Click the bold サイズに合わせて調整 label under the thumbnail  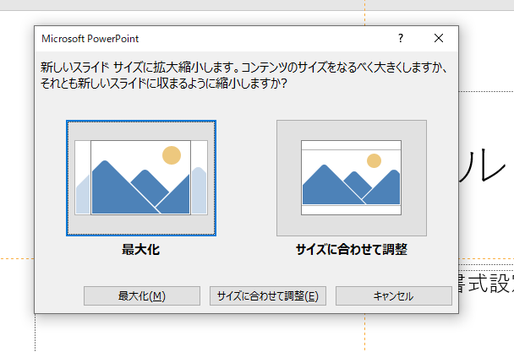[x=352, y=250]
